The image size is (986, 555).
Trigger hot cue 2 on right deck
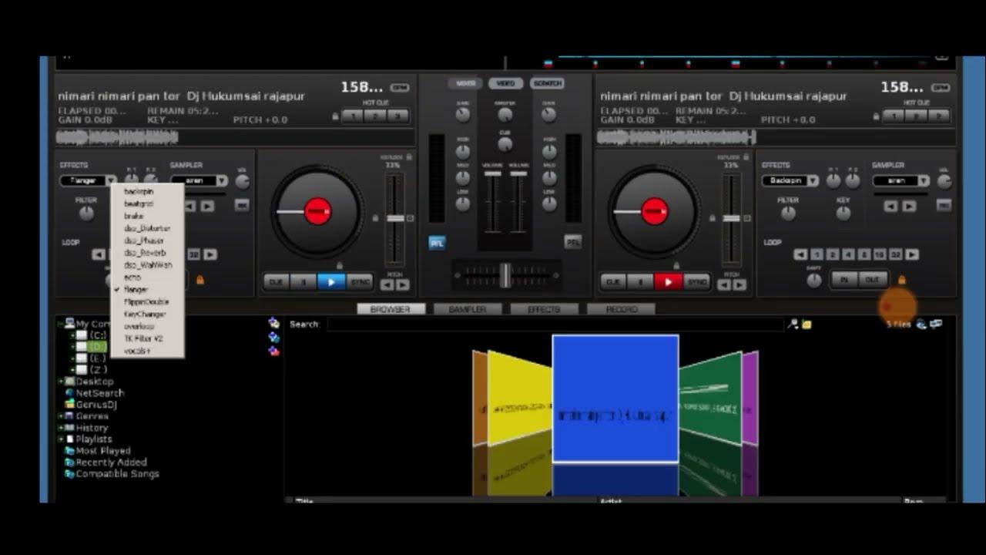tap(916, 116)
